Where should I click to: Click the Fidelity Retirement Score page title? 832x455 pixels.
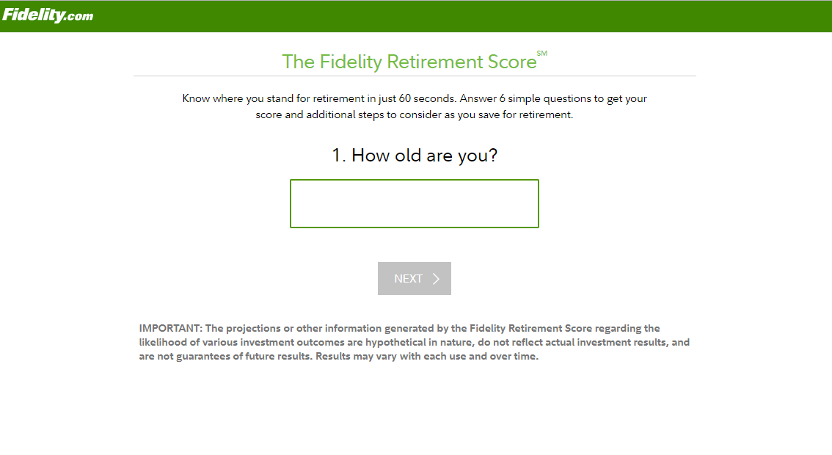409,62
